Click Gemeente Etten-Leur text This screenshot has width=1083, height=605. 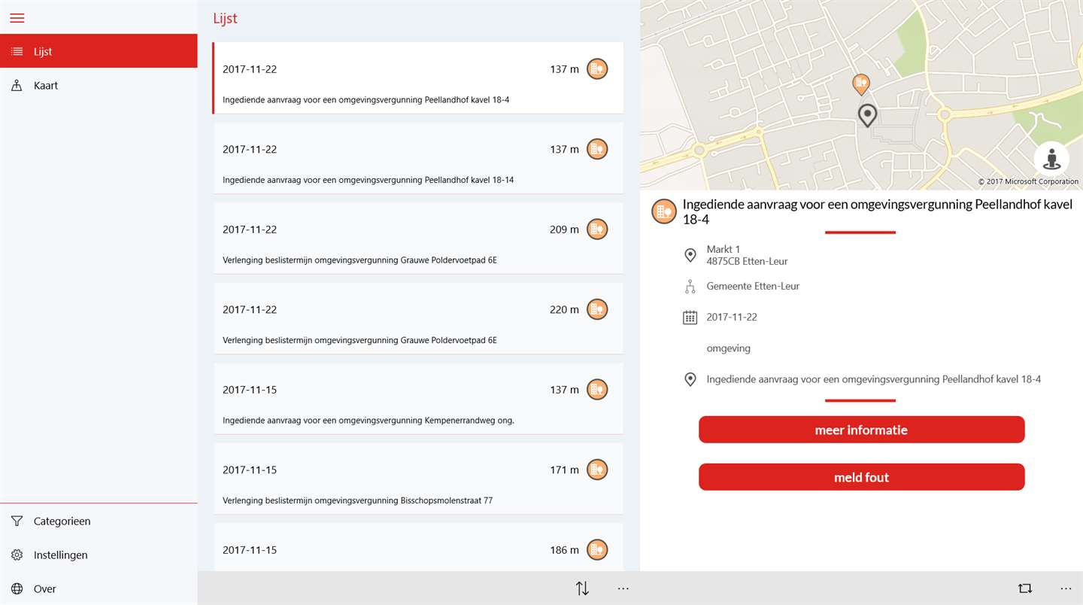click(x=753, y=286)
